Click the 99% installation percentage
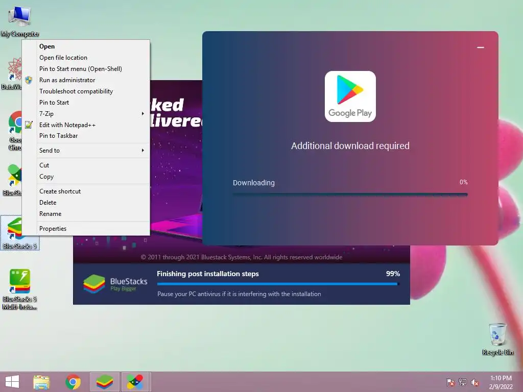The width and height of the screenshot is (523, 392). point(393,274)
